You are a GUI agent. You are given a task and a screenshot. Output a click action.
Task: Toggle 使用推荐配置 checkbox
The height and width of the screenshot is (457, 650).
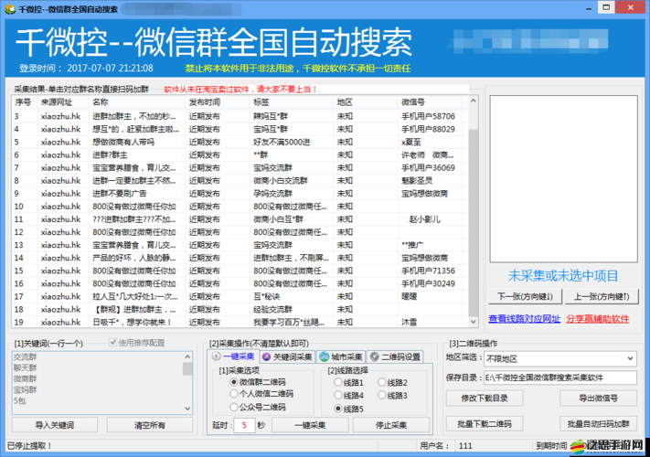click(112, 342)
